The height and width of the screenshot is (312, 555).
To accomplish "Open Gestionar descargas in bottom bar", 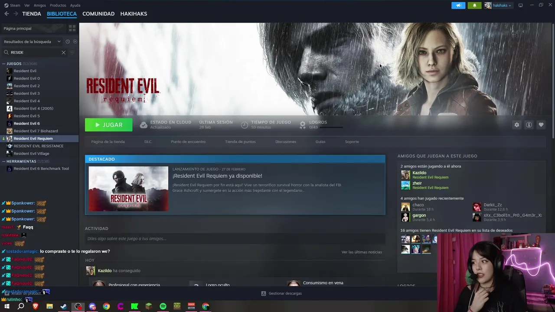I will coord(281,293).
